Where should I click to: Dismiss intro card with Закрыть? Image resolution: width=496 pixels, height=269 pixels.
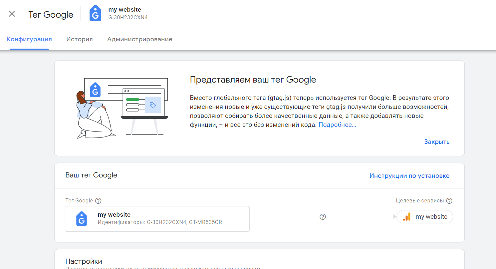coord(437,142)
